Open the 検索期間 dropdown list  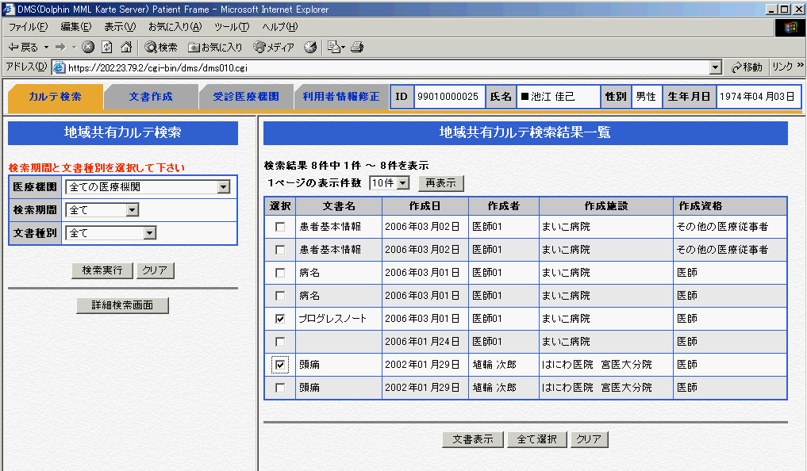click(x=132, y=210)
